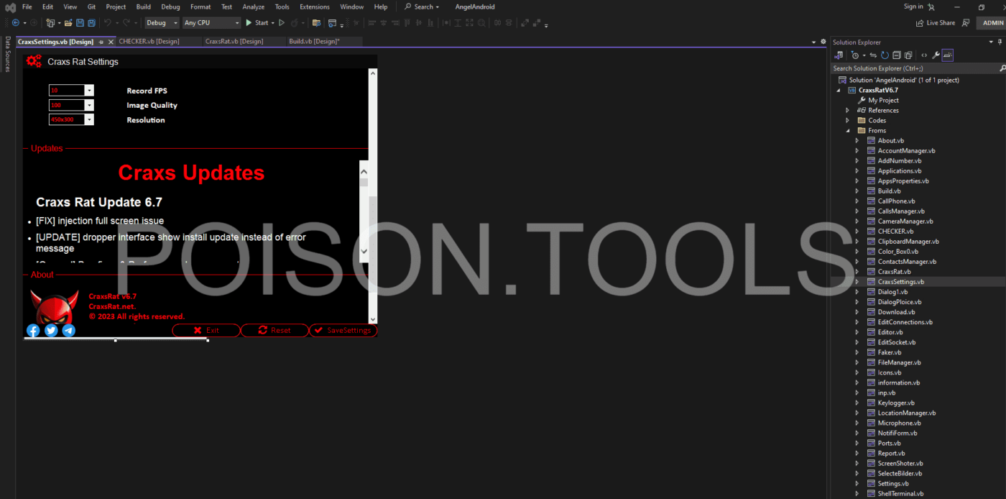
Task: Click the Show All Files icon
Action: pyautogui.click(x=908, y=55)
